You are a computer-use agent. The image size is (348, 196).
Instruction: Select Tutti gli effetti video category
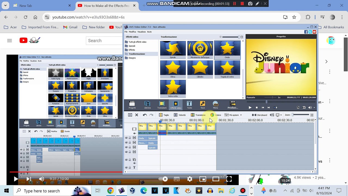(x=138, y=42)
